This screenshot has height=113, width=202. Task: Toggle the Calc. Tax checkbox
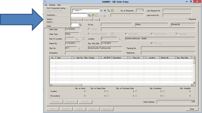pos(152,43)
